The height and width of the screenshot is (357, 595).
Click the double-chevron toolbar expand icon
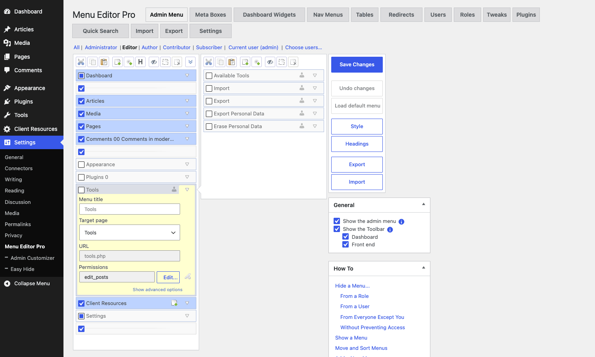[190, 62]
